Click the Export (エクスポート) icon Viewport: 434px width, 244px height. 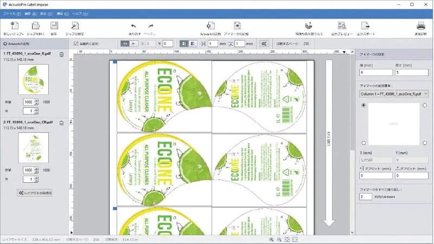pyautogui.click(x=365, y=26)
